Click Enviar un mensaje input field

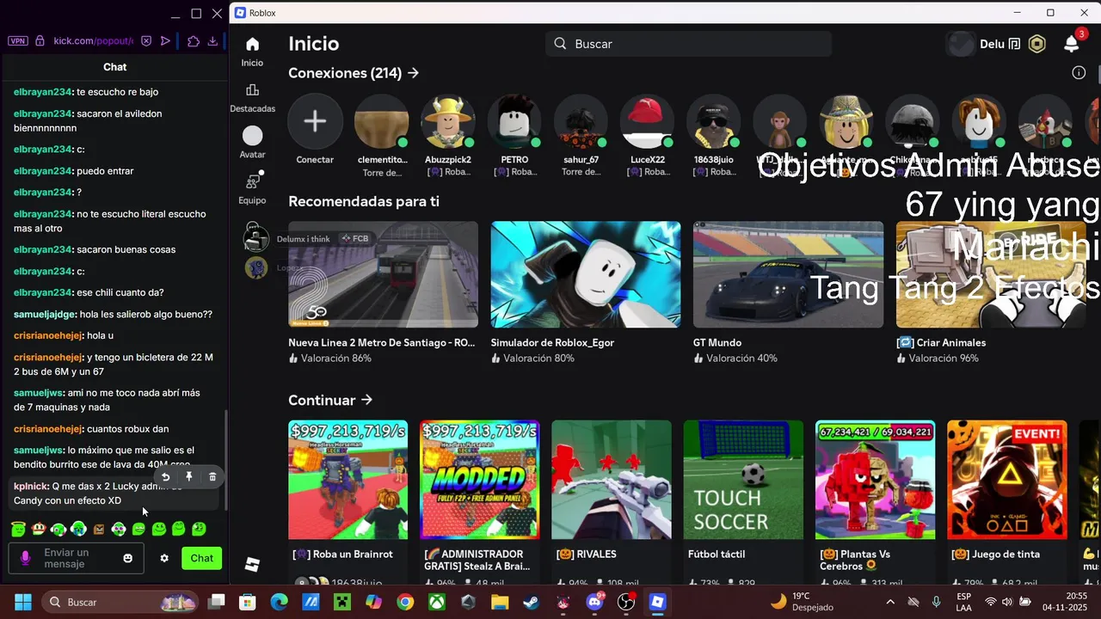tap(77, 558)
